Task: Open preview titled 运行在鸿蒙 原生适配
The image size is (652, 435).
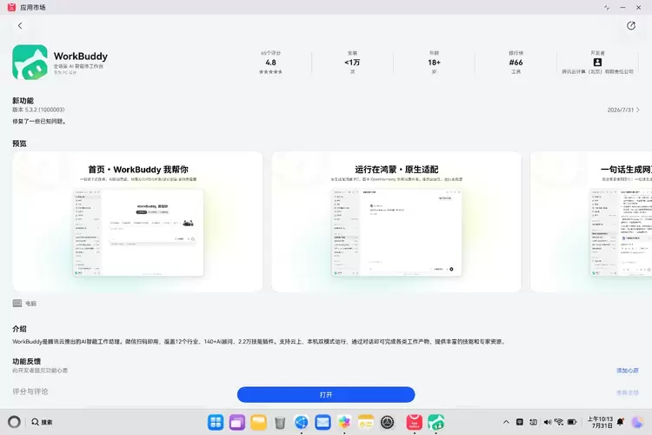Action: [396, 222]
